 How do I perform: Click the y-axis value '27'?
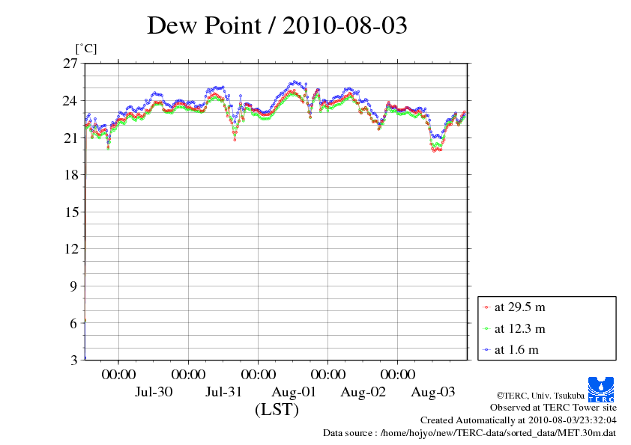(x=70, y=64)
